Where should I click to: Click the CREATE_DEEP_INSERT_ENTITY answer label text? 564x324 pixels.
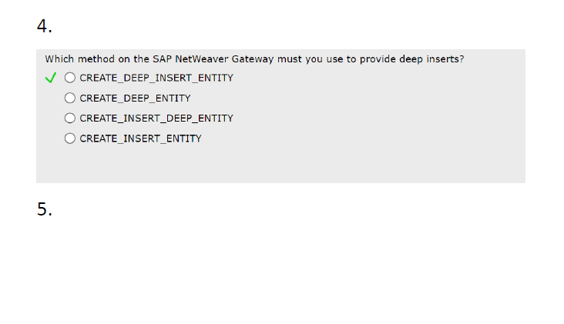156,78
